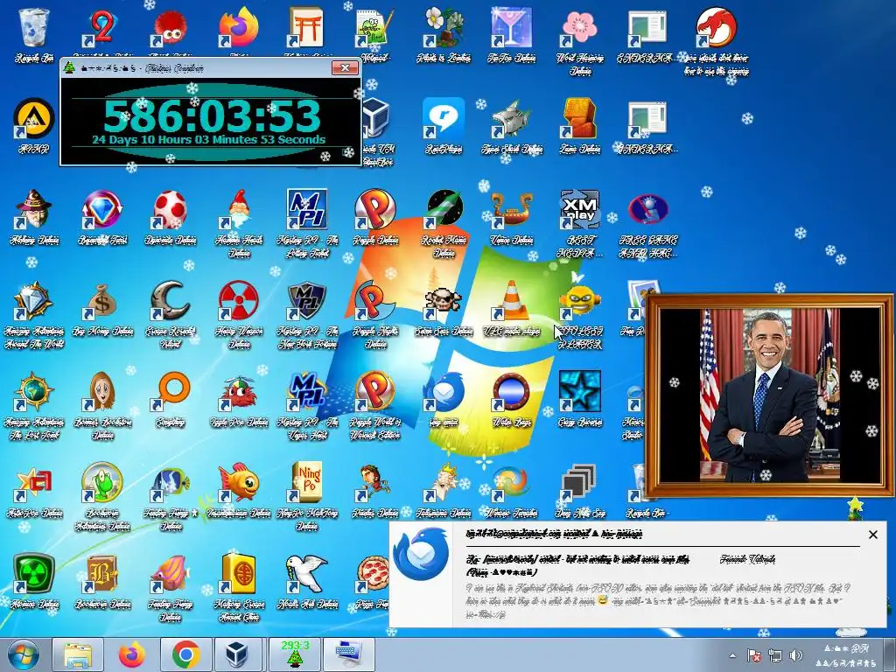Screen dimensions: 896x672
Task: Open Pixelus Deluxe shortcut
Action: pyautogui.click(x=374, y=483)
